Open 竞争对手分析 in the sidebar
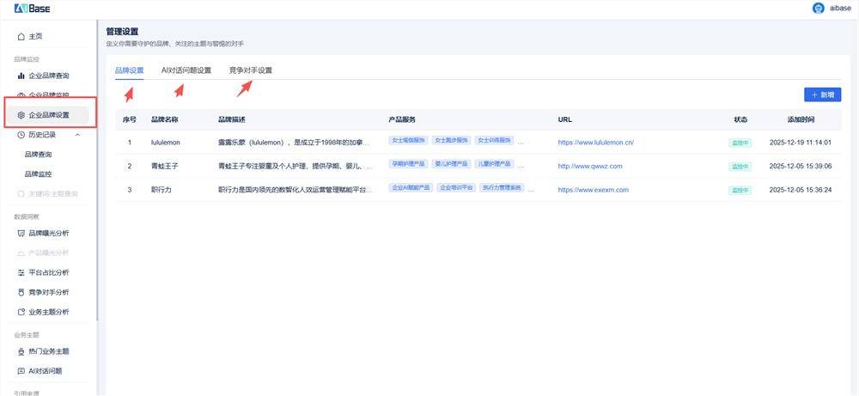 coord(43,292)
